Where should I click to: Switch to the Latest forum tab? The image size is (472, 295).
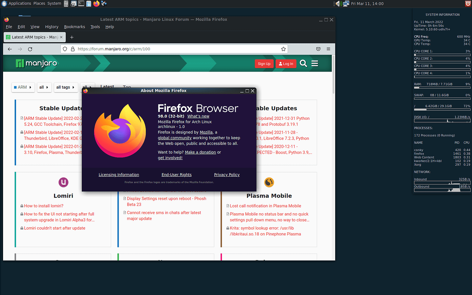(x=107, y=86)
